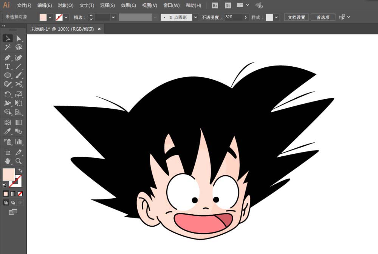The height and width of the screenshot is (254, 378).
Task: Select the Paintbrush tool
Action: pos(19,75)
